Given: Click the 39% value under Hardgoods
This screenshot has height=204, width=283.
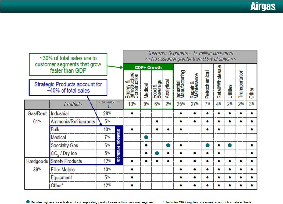Looking at the screenshot, I should 37,169.
